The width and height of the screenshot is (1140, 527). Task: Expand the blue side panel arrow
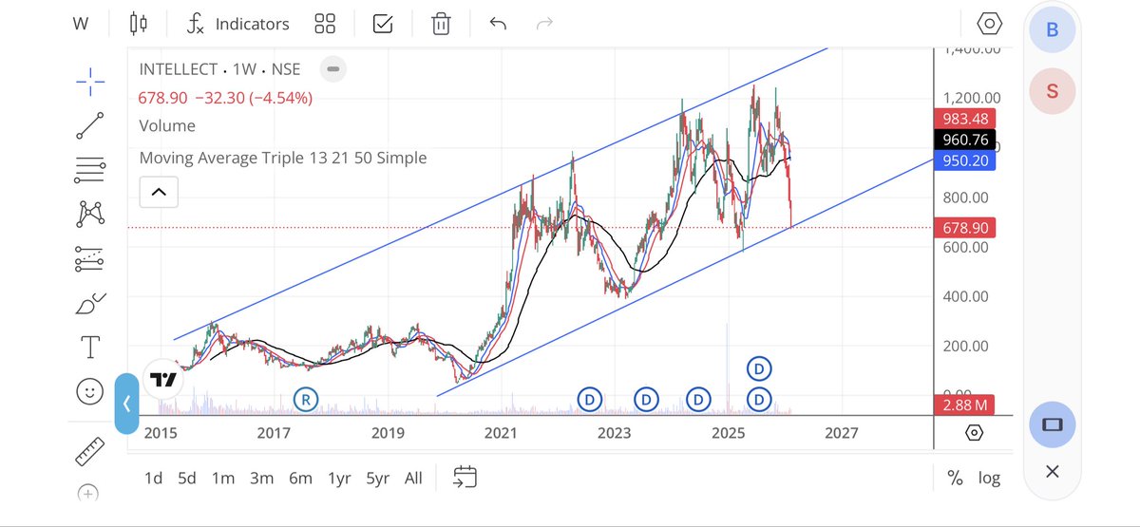(126, 403)
